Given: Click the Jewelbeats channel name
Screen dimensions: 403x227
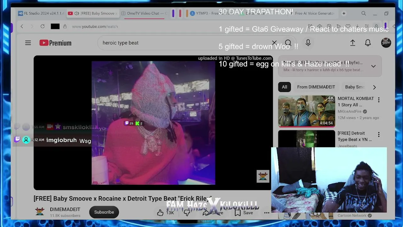Looking at the screenshot, I should coord(347,146).
